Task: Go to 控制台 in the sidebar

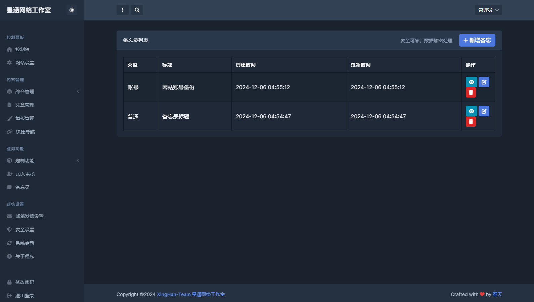Action: pyautogui.click(x=23, y=49)
